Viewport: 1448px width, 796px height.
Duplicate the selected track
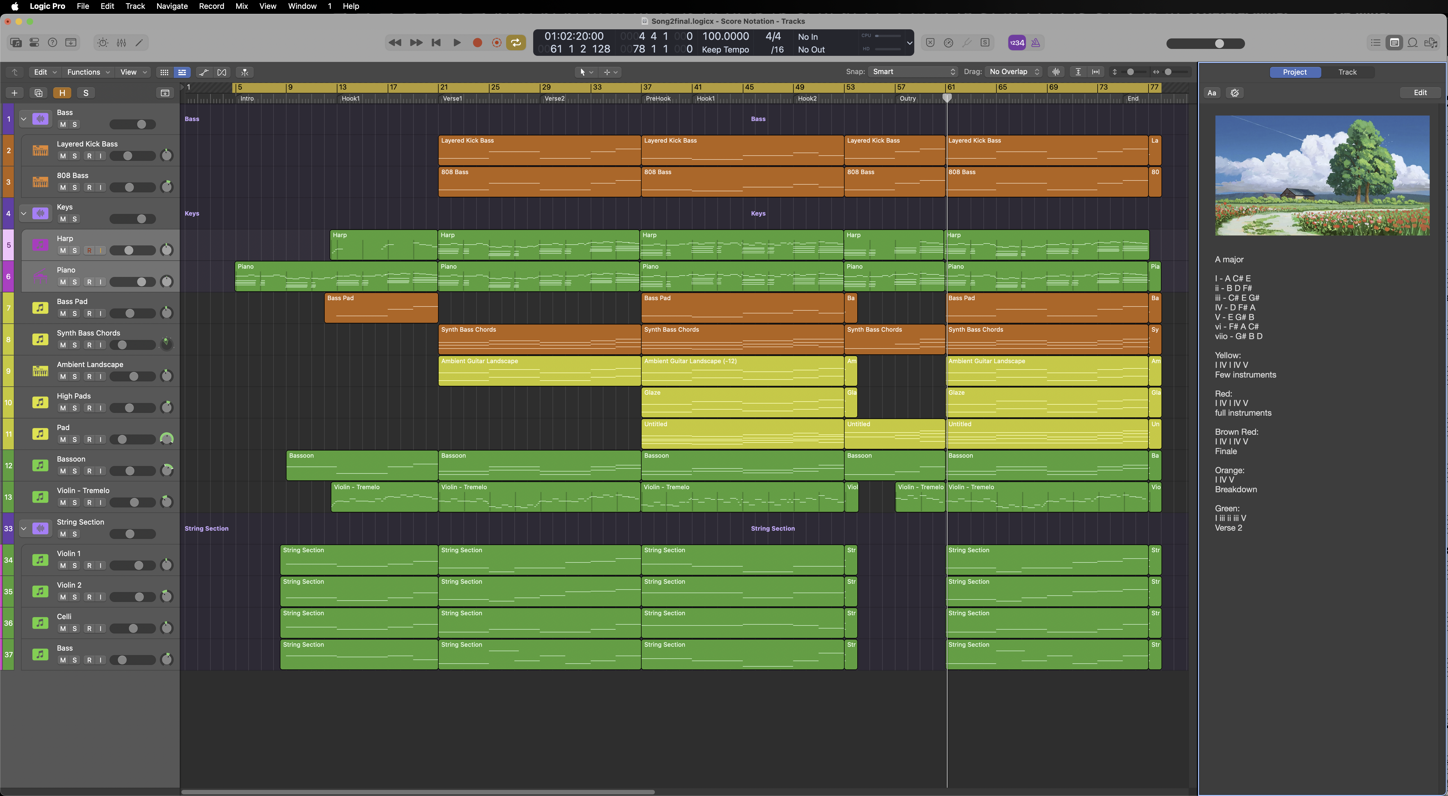point(38,93)
